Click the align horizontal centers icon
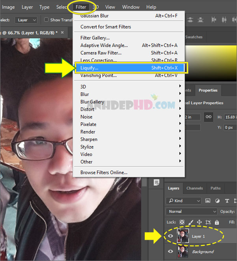Viewport: 237px width, 261px height. coord(224,20)
